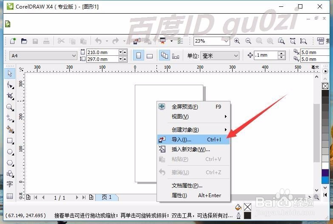Select the Rectangle tool in toolbox
The width and height of the screenshot is (333, 224).
pos(10,141)
